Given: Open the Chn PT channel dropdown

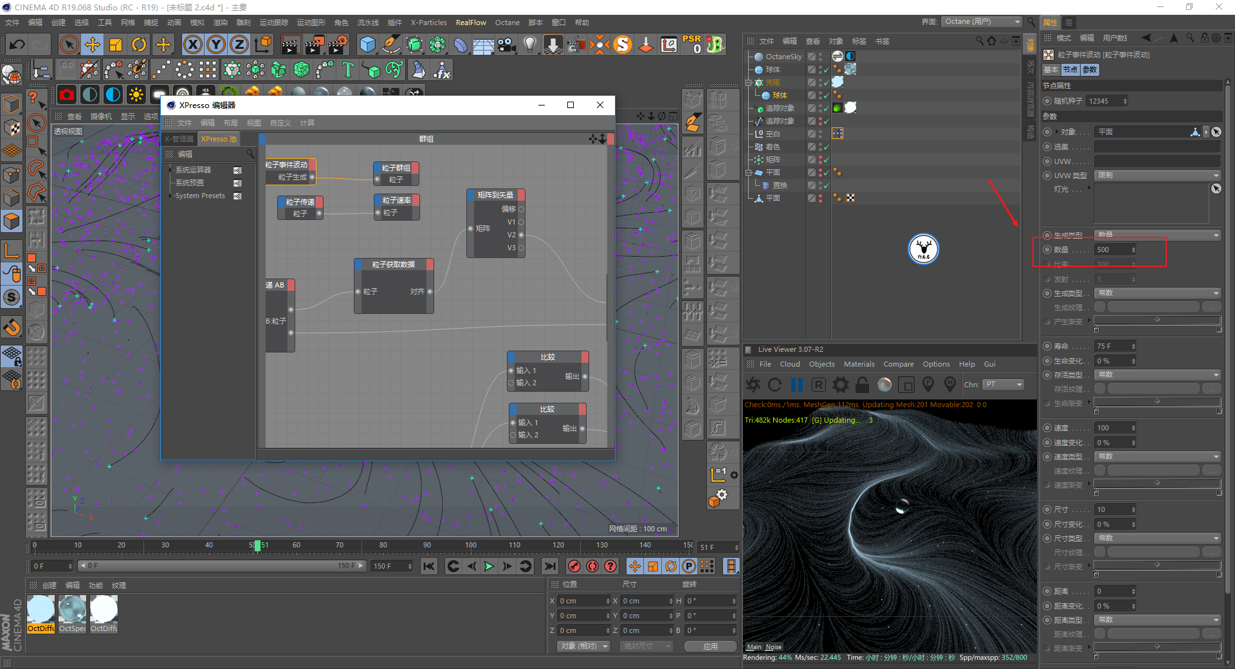Looking at the screenshot, I should tap(1003, 385).
